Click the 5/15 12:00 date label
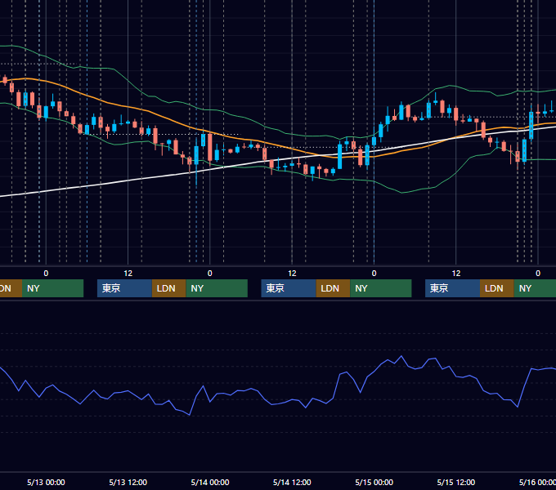Screen dimensions: 556x490 456,482
